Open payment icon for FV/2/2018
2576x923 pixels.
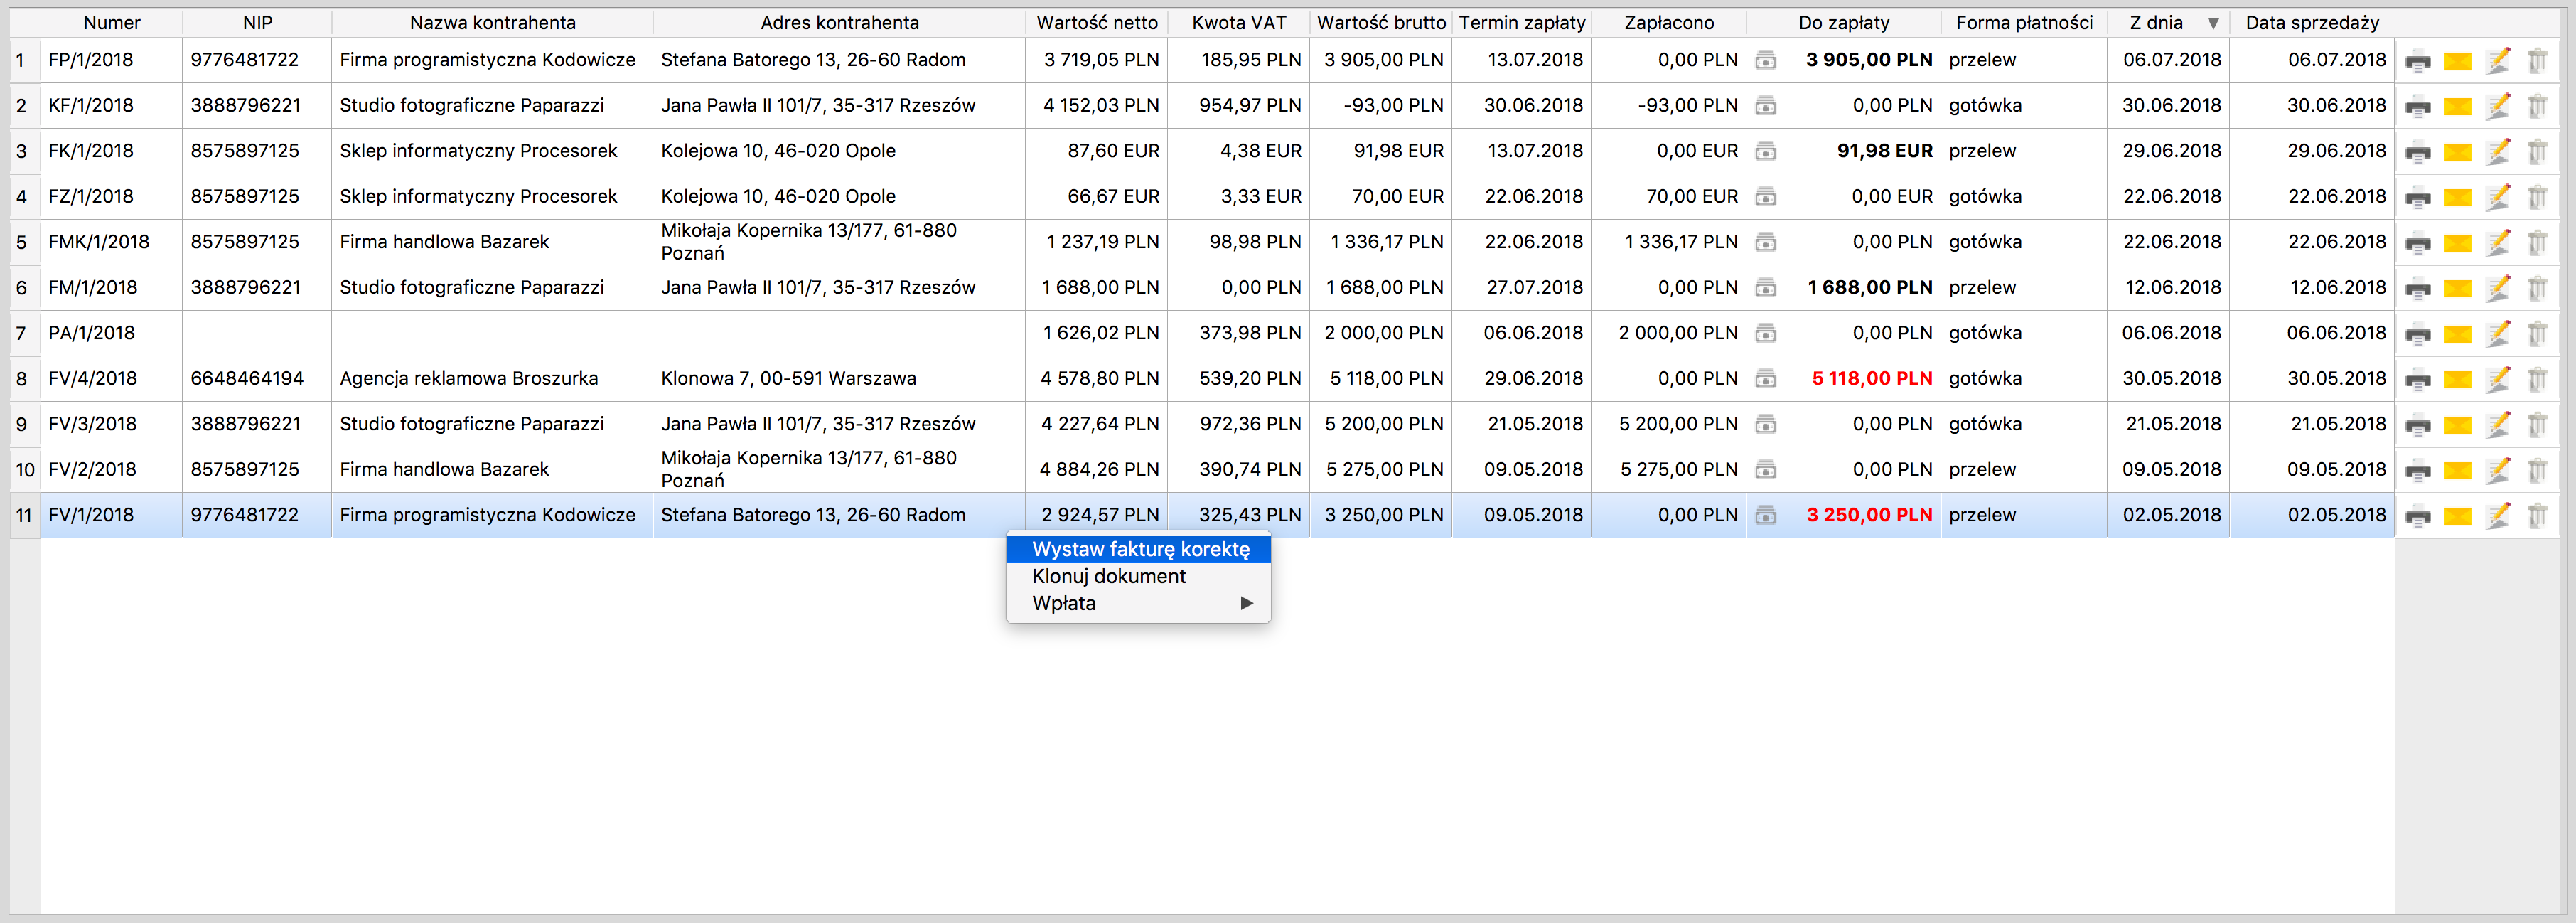1766,470
